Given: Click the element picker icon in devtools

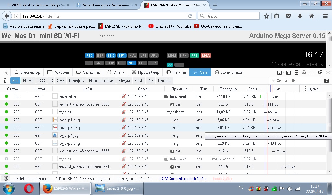Looking at the screenshot, I should point(5,72).
